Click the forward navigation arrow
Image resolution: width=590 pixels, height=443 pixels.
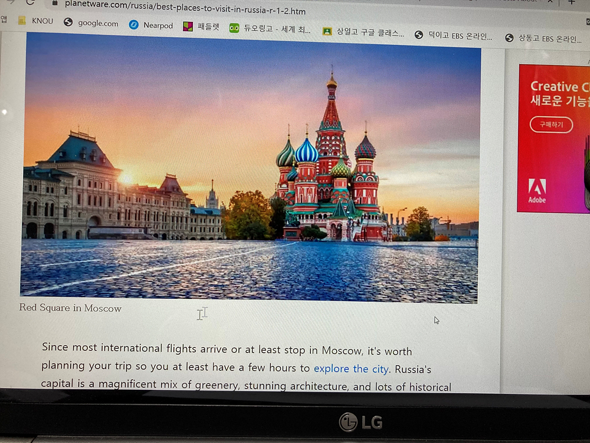click(10, 2)
